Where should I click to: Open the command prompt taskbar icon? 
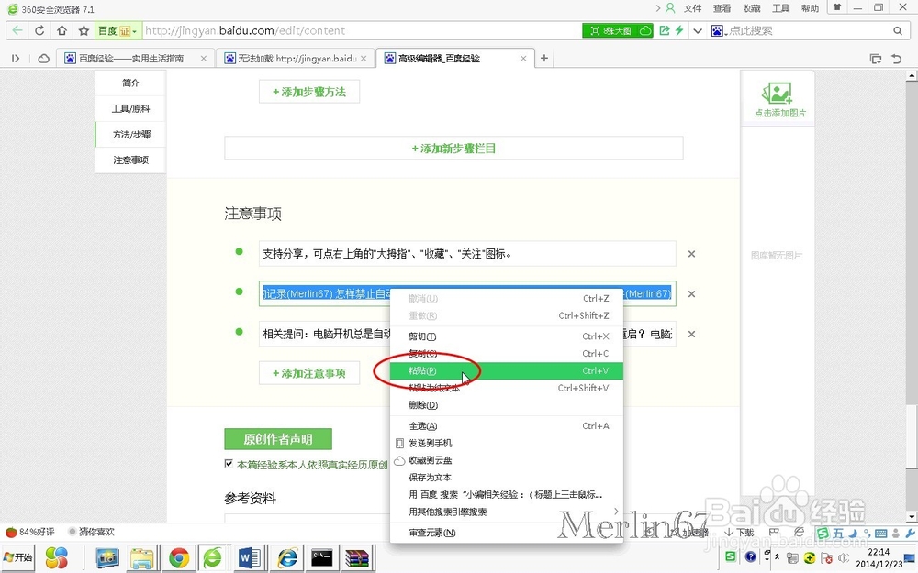[322, 557]
